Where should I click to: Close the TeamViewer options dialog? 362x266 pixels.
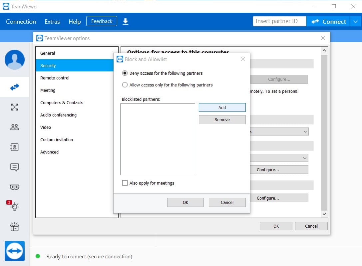tap(323, 38)
